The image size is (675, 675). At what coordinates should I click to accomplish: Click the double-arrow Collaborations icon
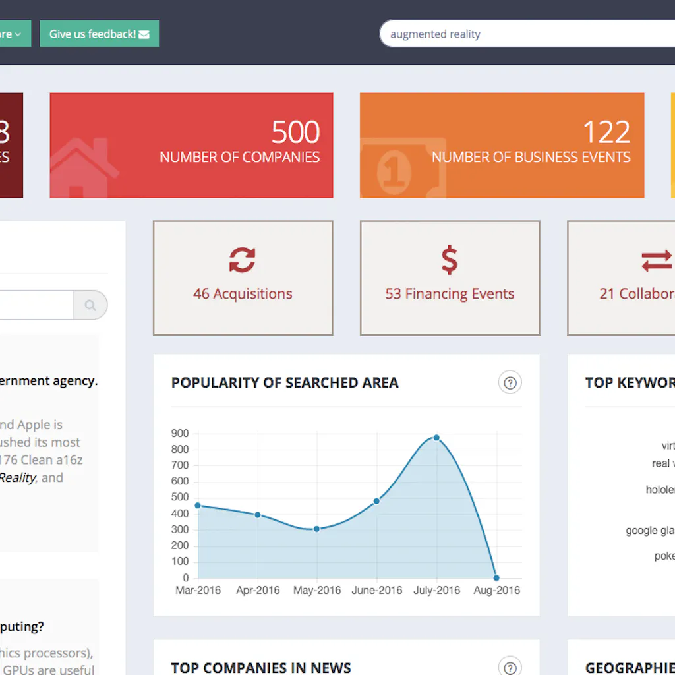pos(656,258)
